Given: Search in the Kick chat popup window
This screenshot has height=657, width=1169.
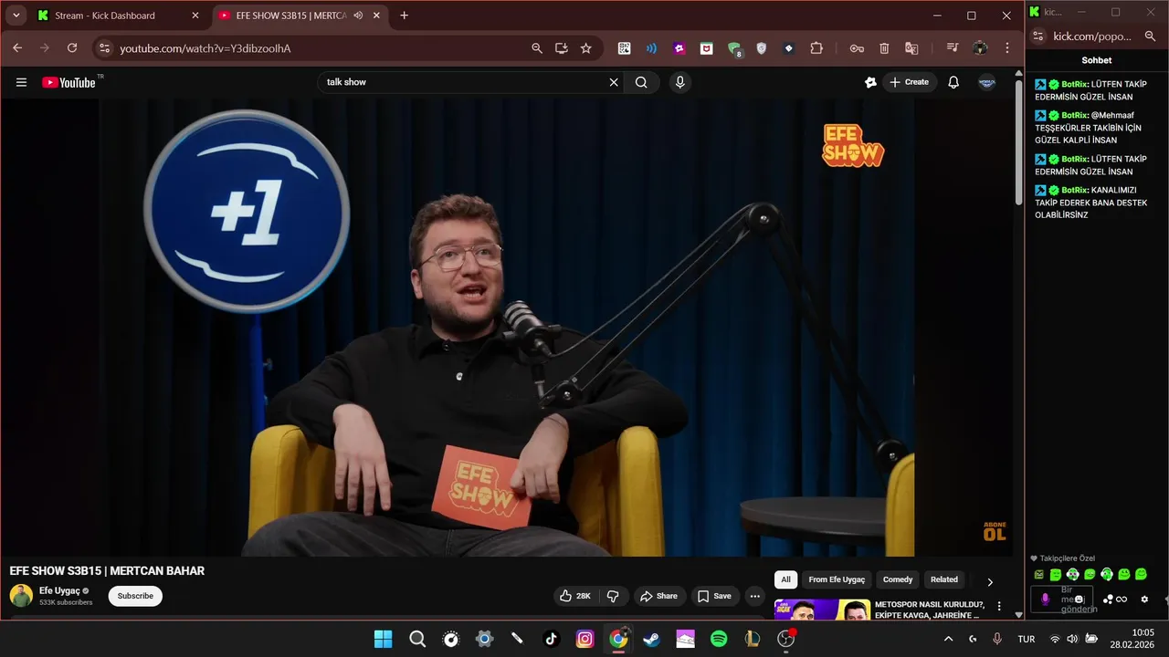Looking at the screenshot, I should pyautogui.click(x=1150, y=36).
